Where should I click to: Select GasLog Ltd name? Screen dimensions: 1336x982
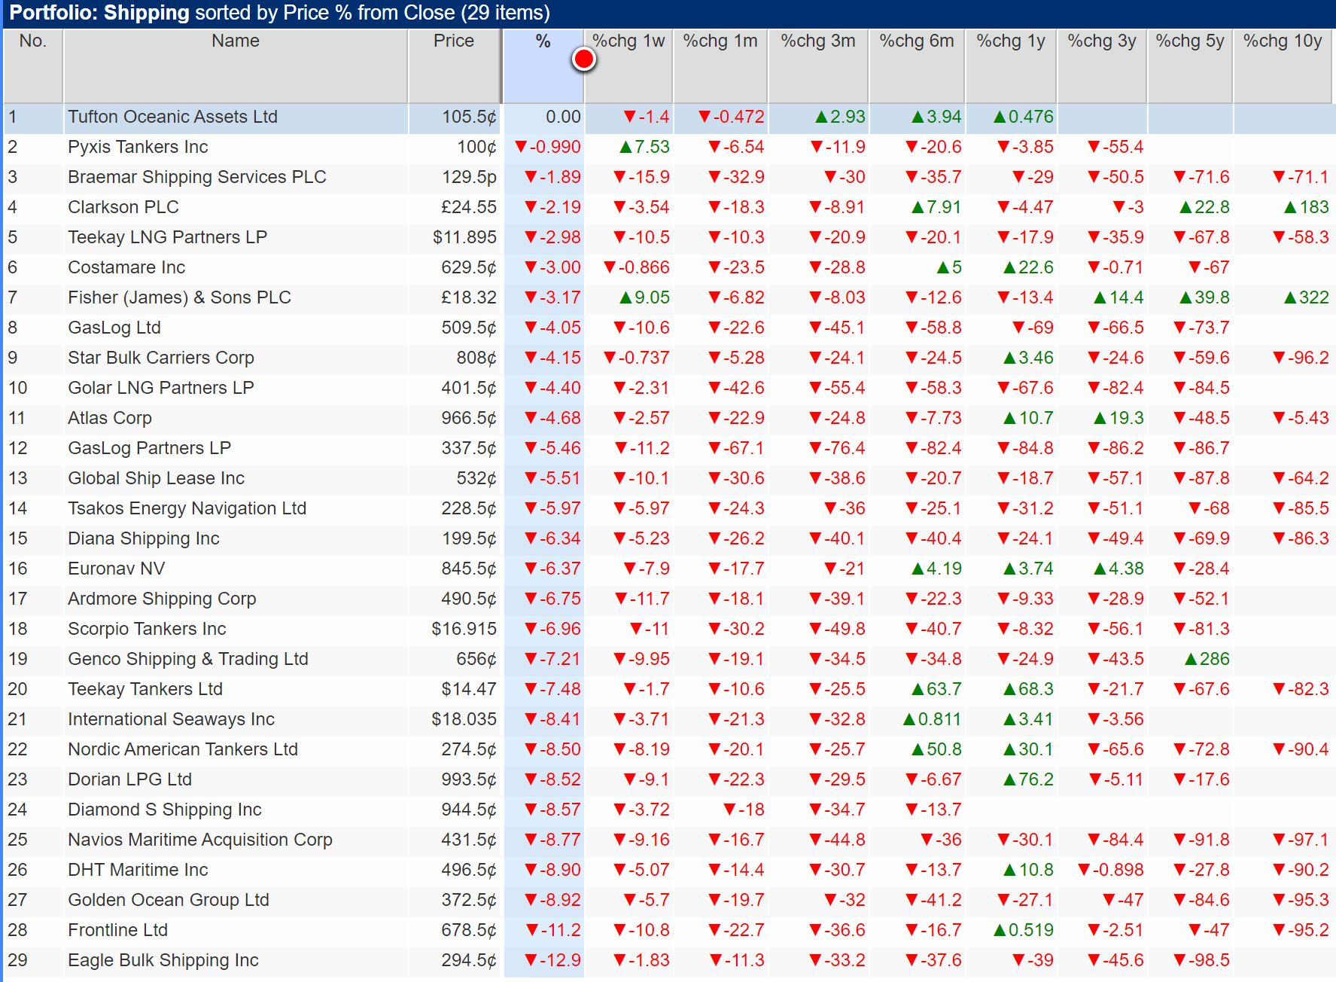114,328
